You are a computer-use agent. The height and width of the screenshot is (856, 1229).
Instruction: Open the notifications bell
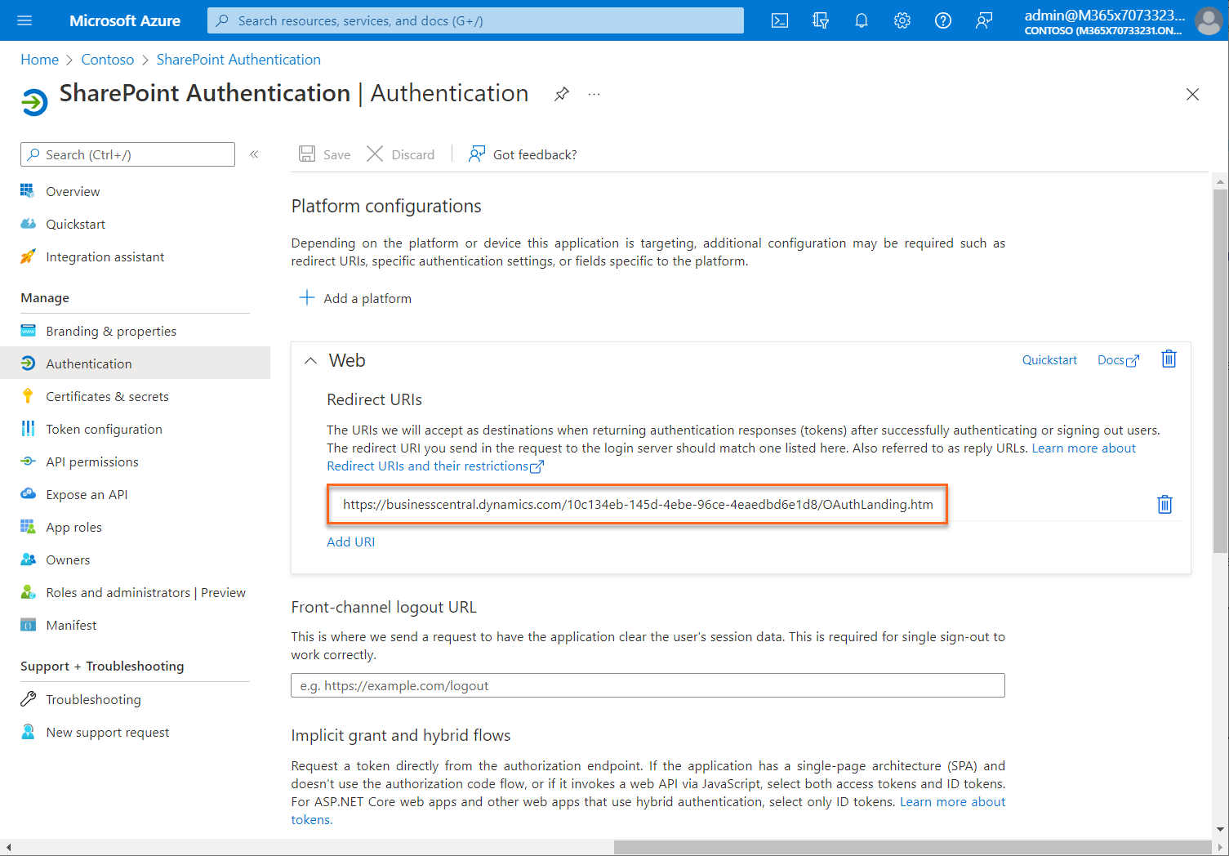(x=861, y=20)
